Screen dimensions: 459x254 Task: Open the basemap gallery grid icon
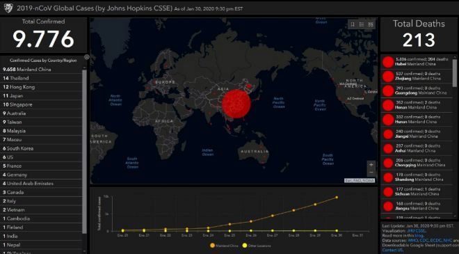[371, 24]
